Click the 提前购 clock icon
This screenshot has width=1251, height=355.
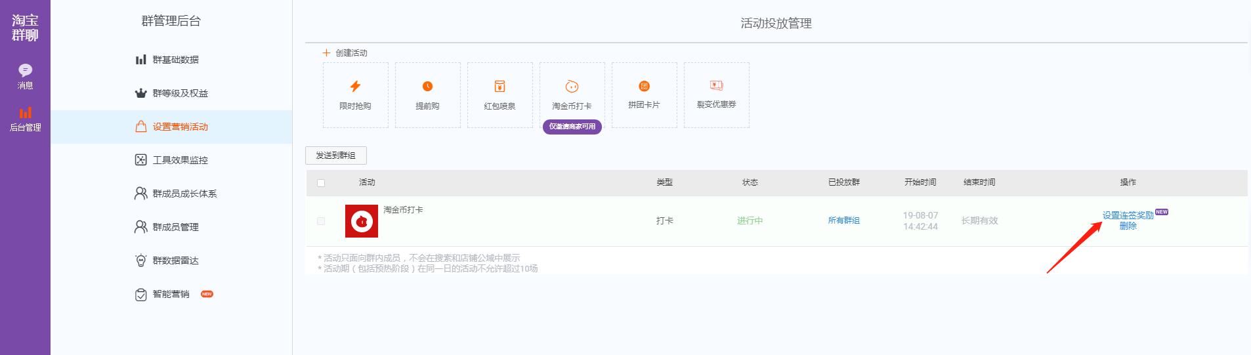click(427, 86)
